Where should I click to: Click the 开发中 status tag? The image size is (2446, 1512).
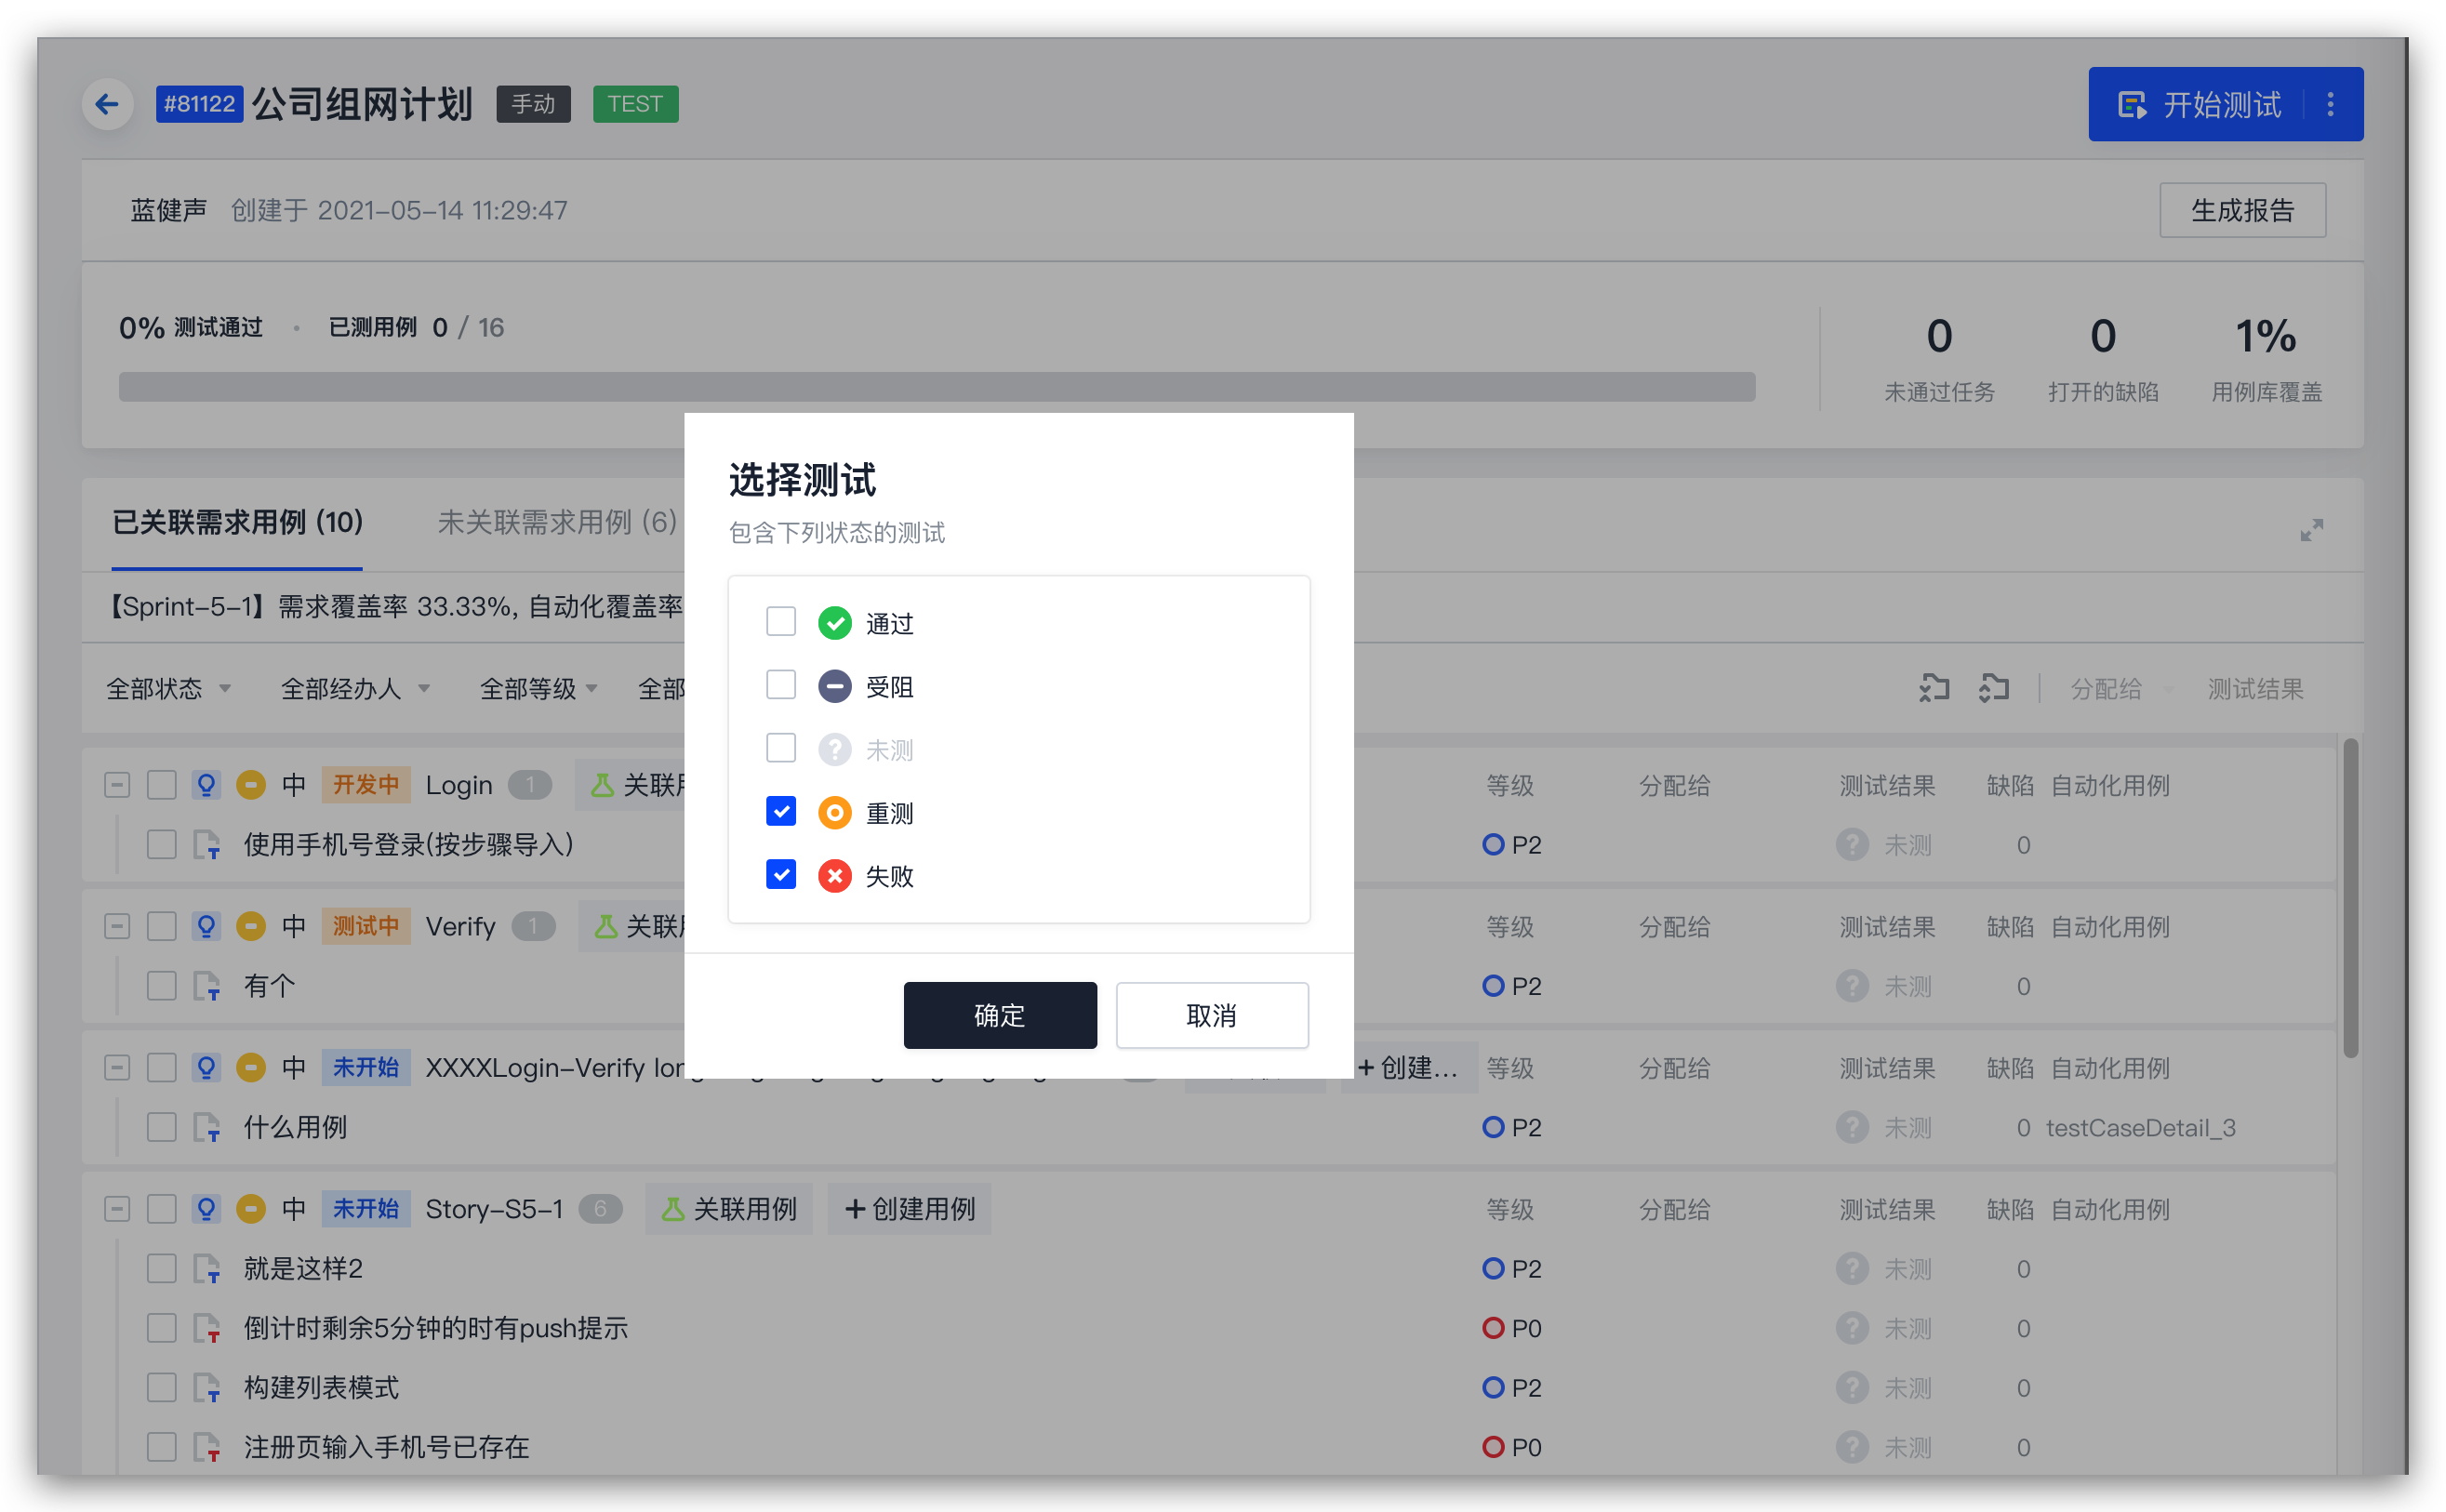(365, 785)
